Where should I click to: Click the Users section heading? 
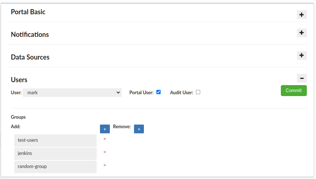tap(19, 80)
